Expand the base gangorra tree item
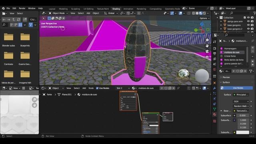Image resolution: width=256 pixels, height=144 pixels. [x=221, y=25]
